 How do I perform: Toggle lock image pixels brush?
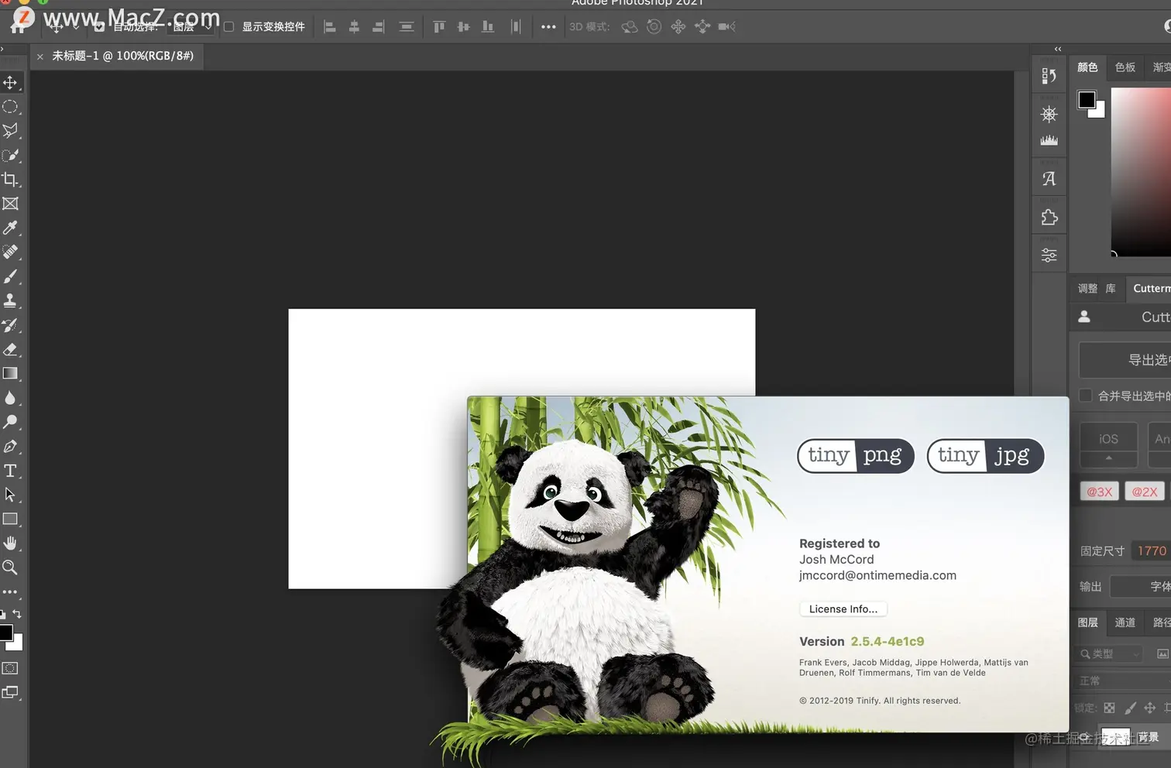(1130, 708)
